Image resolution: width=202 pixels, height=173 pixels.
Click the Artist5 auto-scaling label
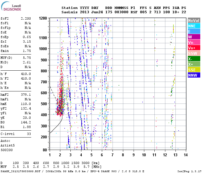(8, 145)
